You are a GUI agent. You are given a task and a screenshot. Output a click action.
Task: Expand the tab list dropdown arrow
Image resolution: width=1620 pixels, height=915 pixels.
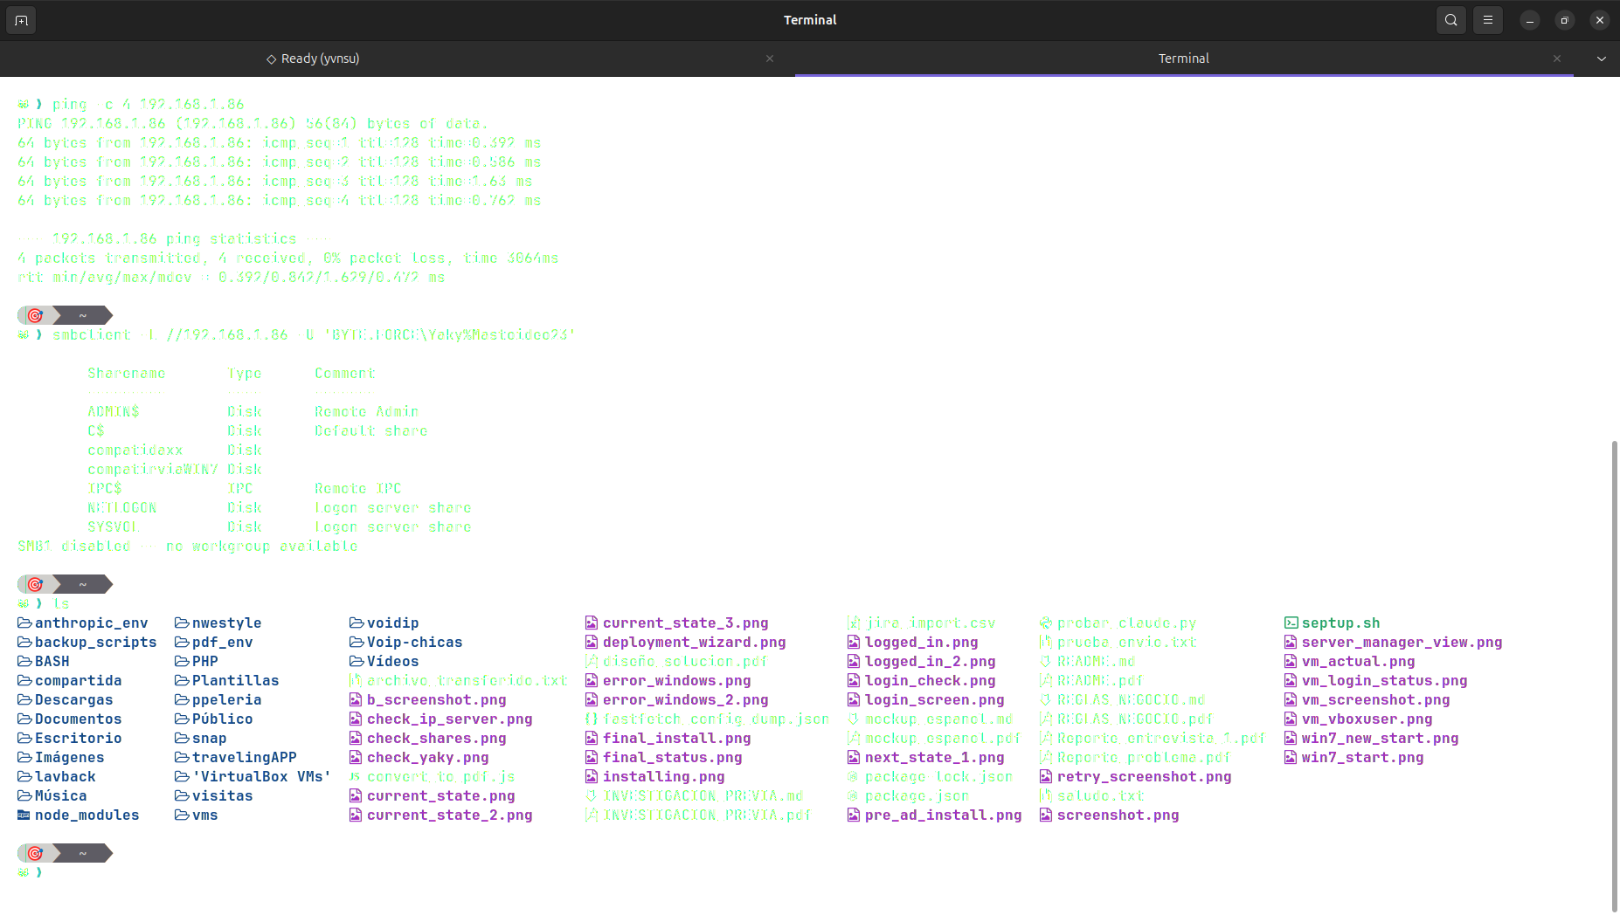[1602, 58]
